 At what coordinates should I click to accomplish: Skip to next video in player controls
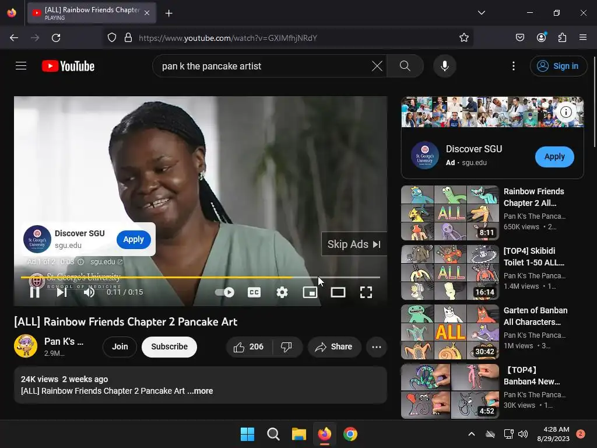(x=62, y=292)
